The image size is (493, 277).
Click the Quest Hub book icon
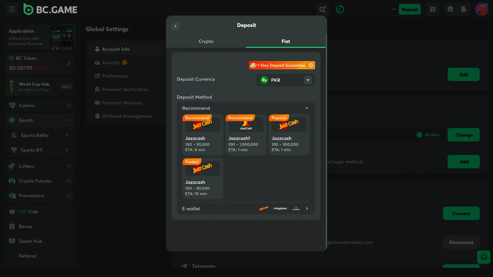click(12, 241)
